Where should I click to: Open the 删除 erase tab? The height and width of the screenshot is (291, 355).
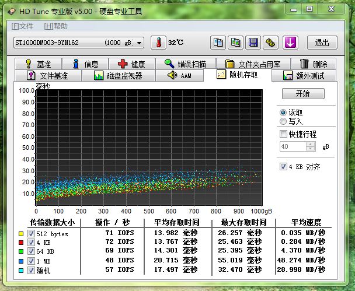pyautogui.click(x=314, y=64)
